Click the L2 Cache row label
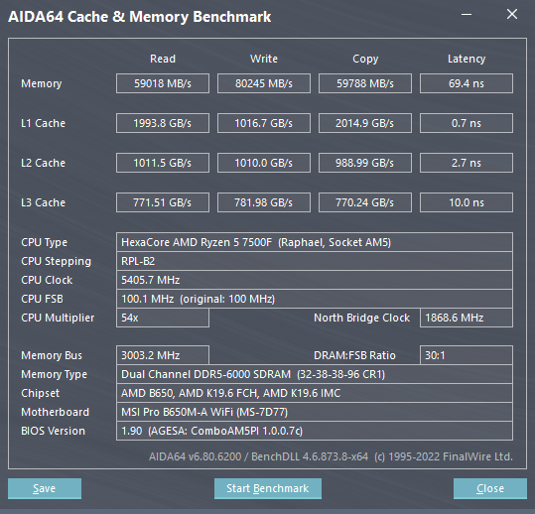The height and width of the screenshot is (514, 535). (x=43, y=163)
